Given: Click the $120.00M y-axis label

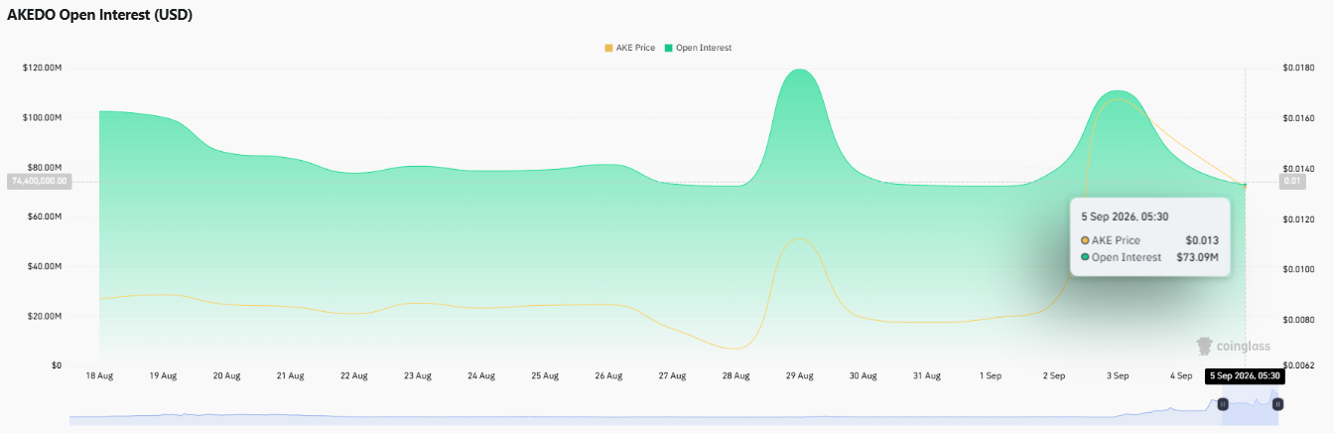Looking at the screenshot, I should tap(43, 68).
